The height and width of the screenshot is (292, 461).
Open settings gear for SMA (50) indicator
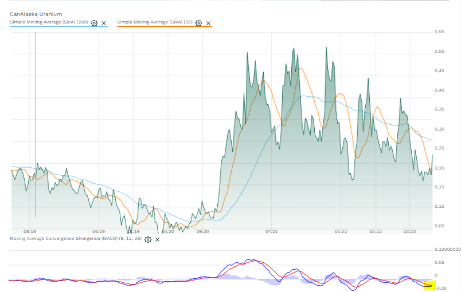pos(198,23)
